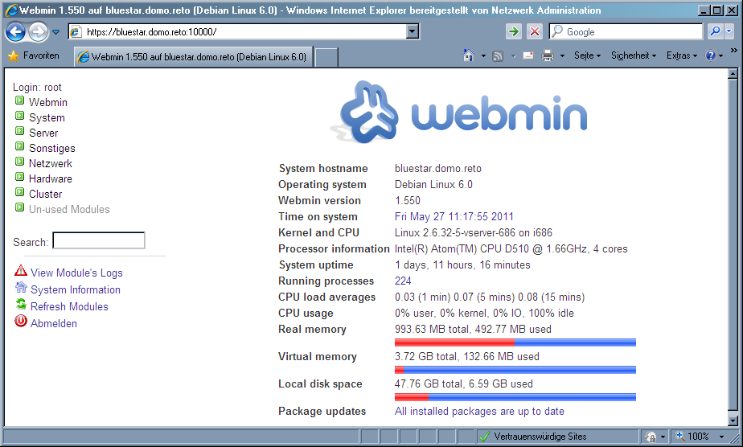Screen dimensions: 743x447
Task: Open the Extras menu
Action: pos(682,56)
